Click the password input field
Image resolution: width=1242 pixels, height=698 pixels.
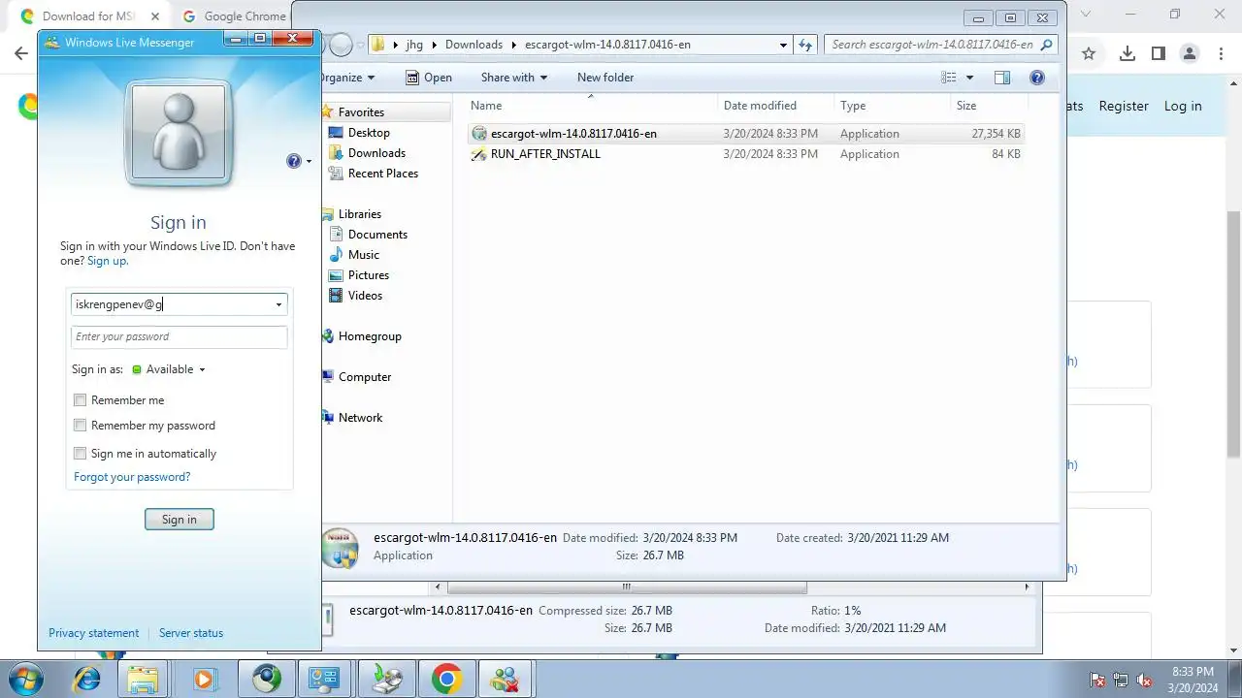click(179, 337)
